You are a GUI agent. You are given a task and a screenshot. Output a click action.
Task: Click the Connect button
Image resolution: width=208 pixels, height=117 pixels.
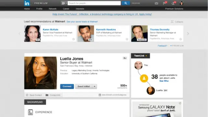click(x=67, y=86)
